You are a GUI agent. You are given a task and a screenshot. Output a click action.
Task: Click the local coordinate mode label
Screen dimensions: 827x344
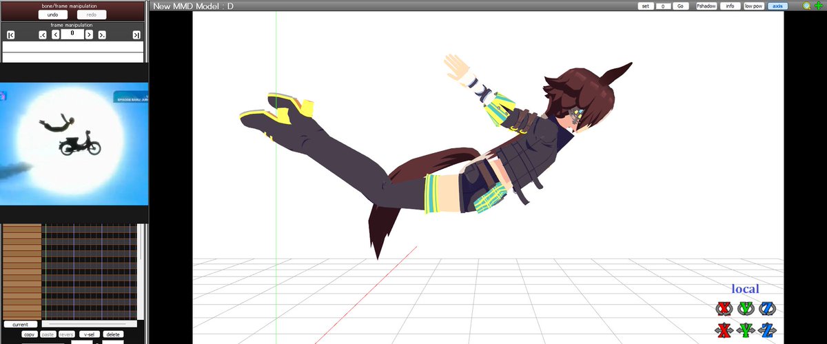[745, 289]
